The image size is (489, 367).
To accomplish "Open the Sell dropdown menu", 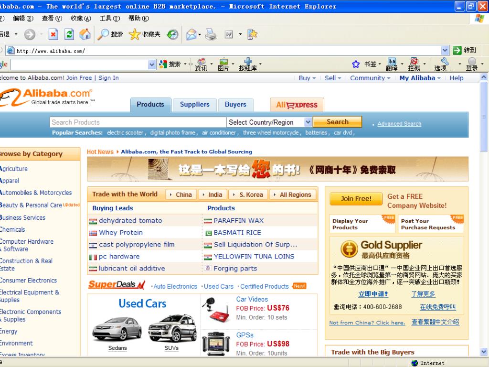I will (333, 78).
